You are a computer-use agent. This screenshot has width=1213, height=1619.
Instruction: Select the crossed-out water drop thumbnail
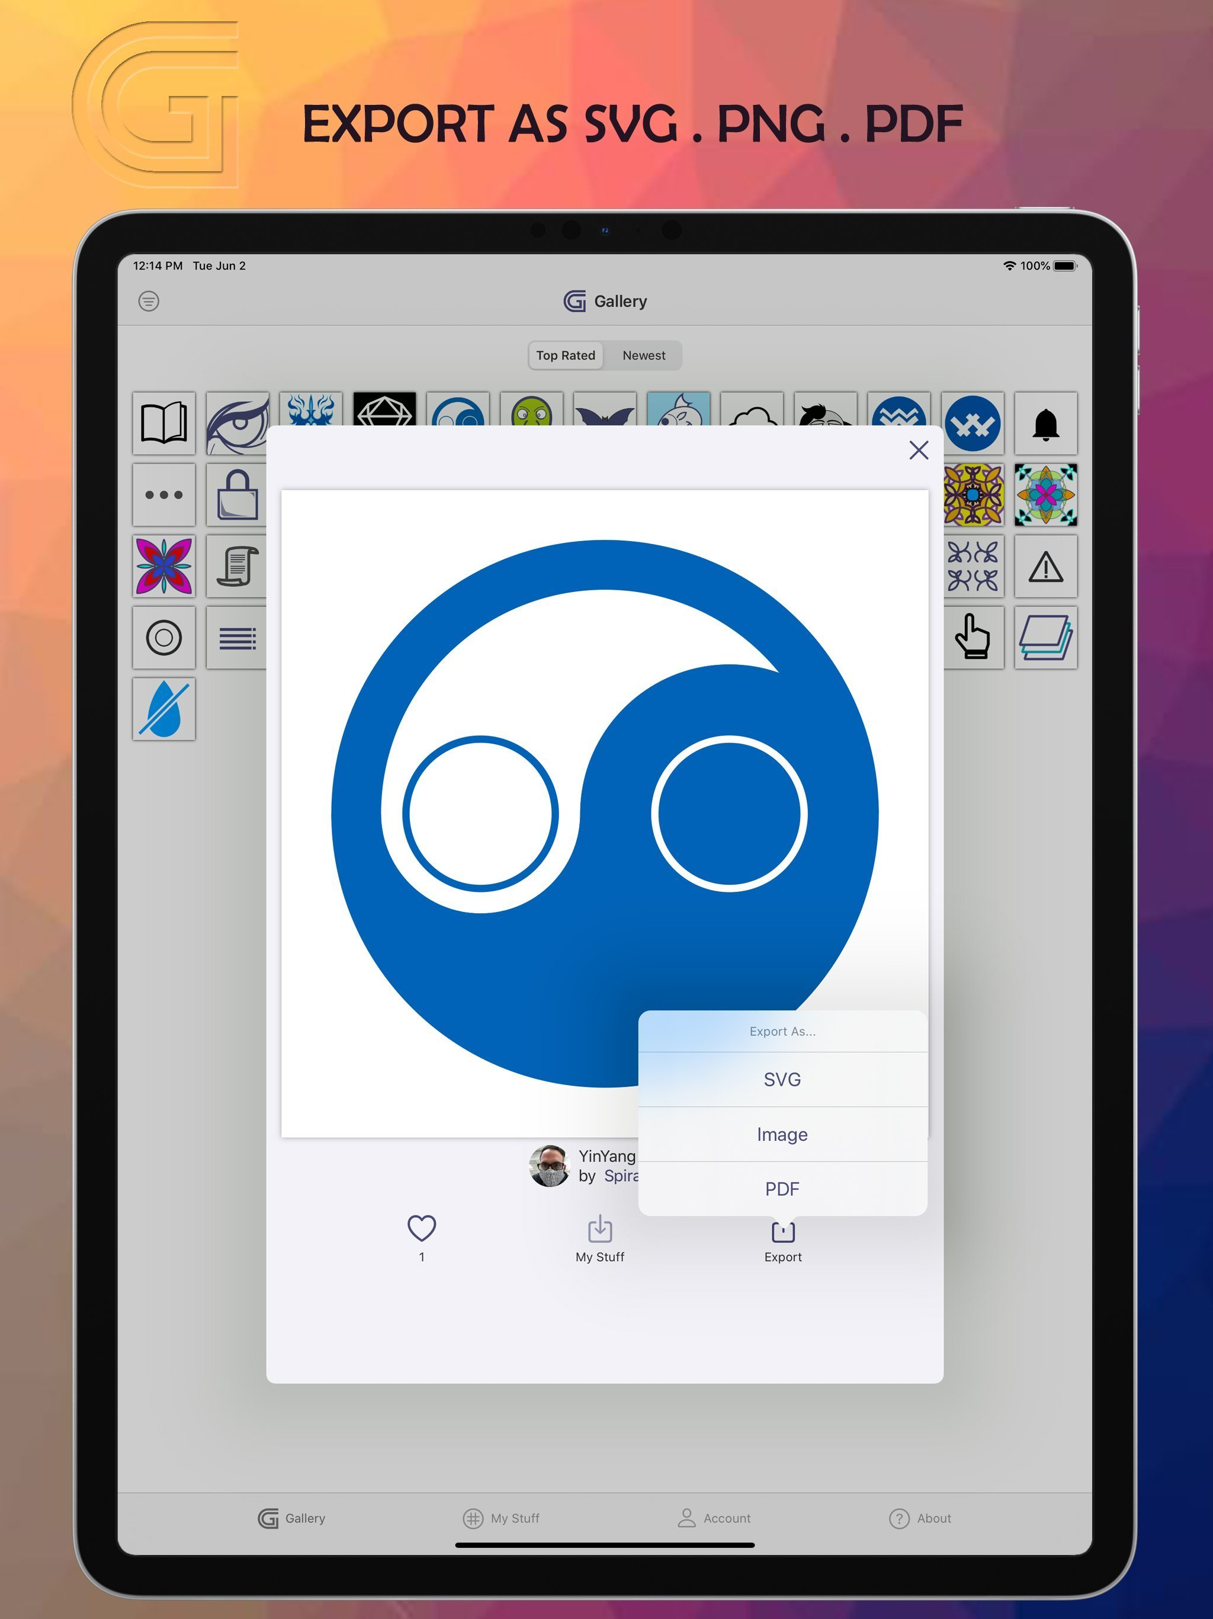(x=164, y=709)
